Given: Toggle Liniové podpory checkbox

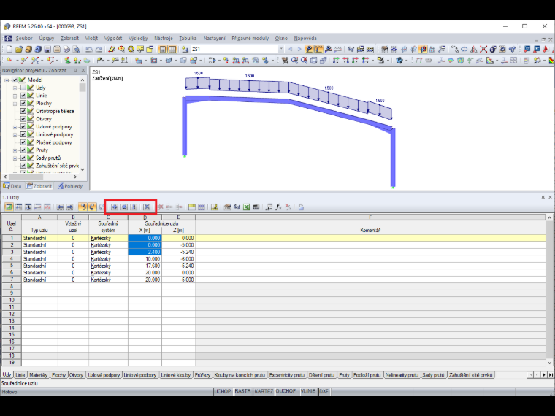Looking at the screenshot, I should pos(23,134).
